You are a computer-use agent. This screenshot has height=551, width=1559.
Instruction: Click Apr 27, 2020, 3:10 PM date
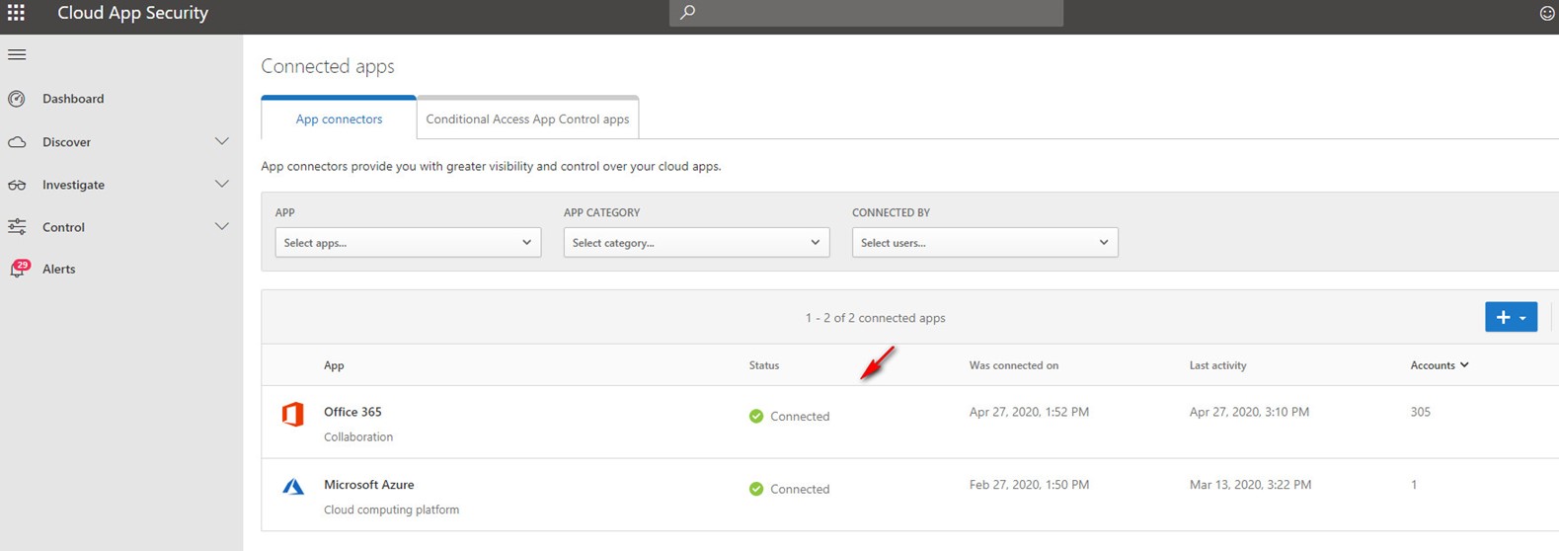(1249, 412)
